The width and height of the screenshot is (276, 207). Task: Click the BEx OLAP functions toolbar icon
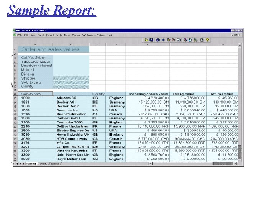tap(179, 40)
